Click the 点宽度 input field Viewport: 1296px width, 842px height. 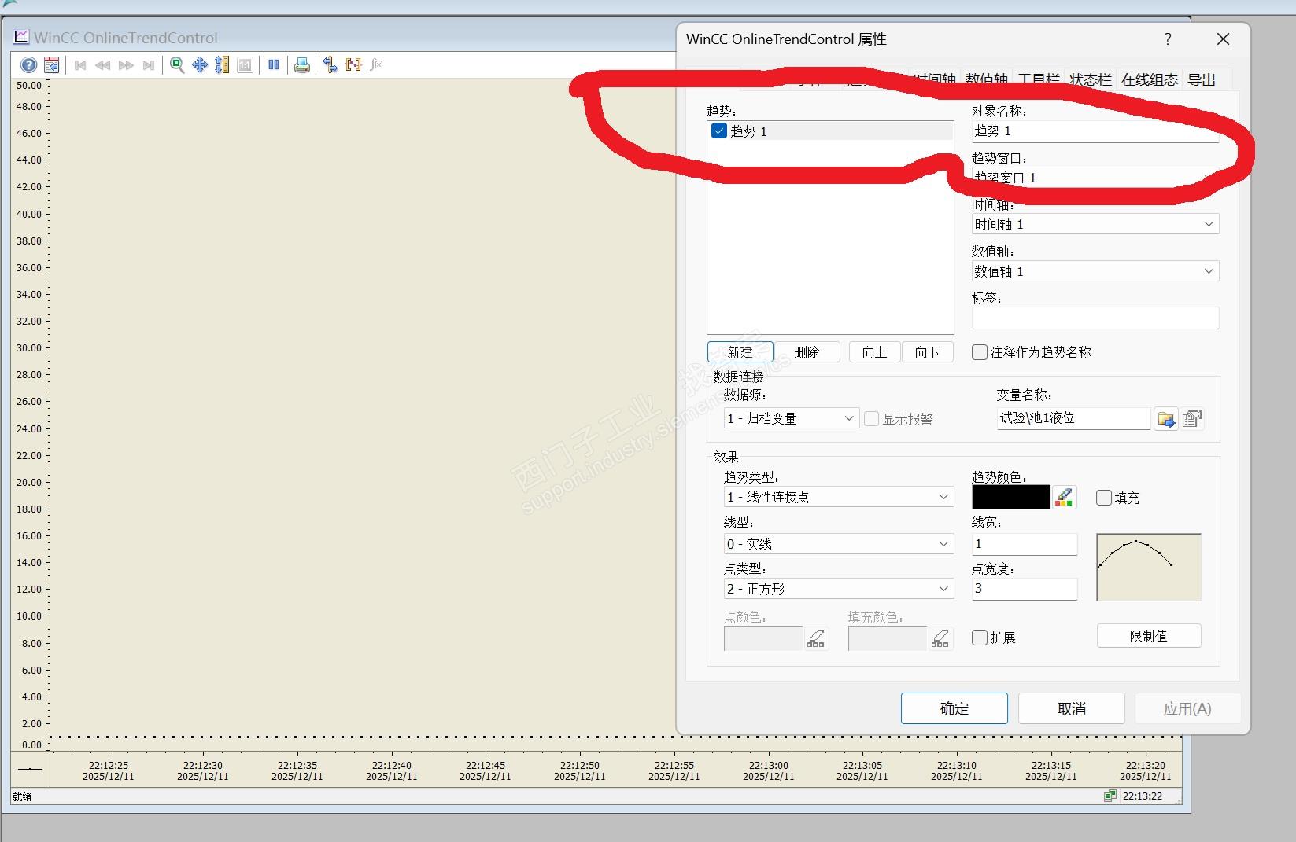click(1025, 589)
